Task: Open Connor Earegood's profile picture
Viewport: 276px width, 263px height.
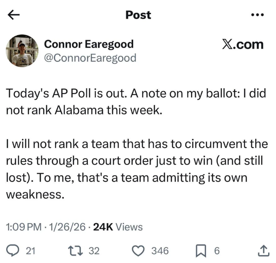Action: coord(22,51)
